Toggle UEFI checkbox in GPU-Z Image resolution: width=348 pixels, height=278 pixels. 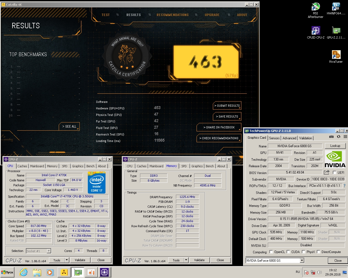tap(334, 173)
